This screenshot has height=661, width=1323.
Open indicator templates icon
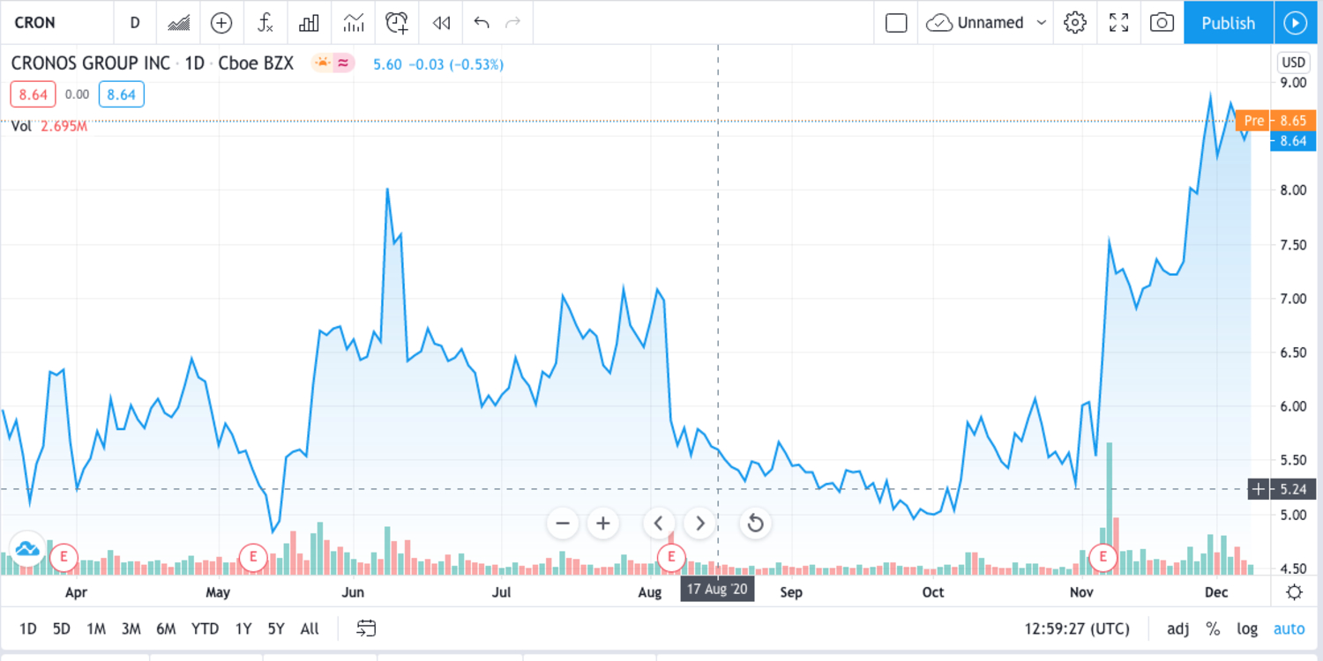(354, 22)
